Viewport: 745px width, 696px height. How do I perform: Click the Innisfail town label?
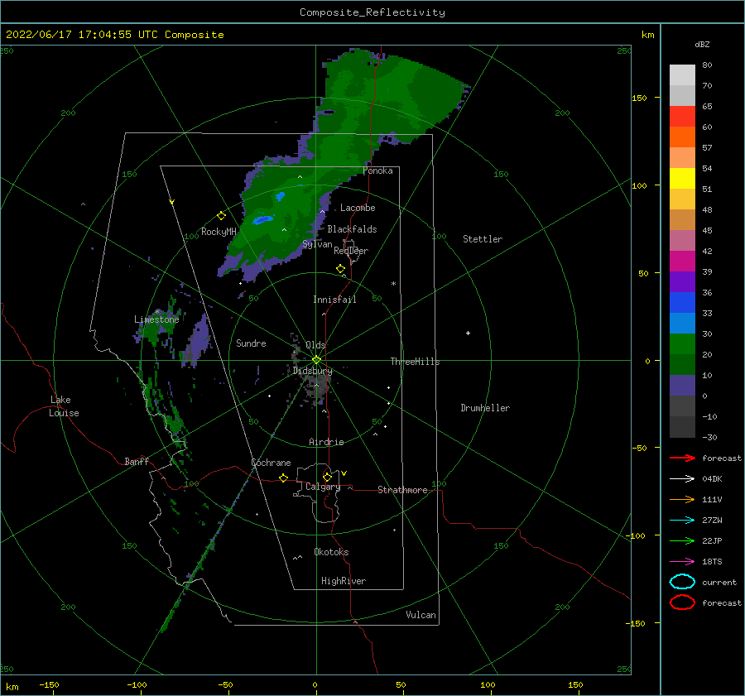334,300
